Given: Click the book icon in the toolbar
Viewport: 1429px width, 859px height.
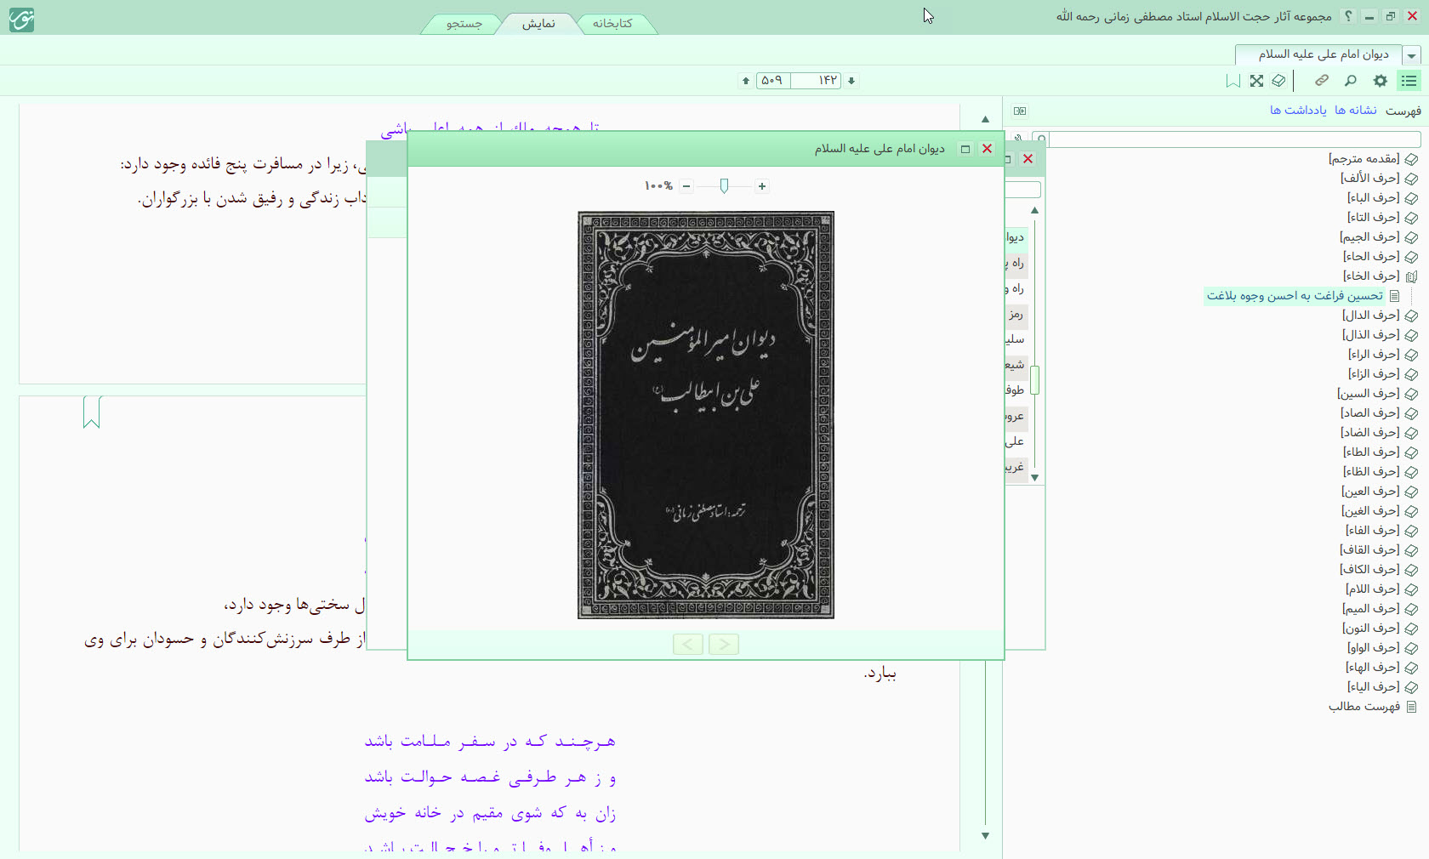Looking at the screenshot, I should tap(1279, 81).
